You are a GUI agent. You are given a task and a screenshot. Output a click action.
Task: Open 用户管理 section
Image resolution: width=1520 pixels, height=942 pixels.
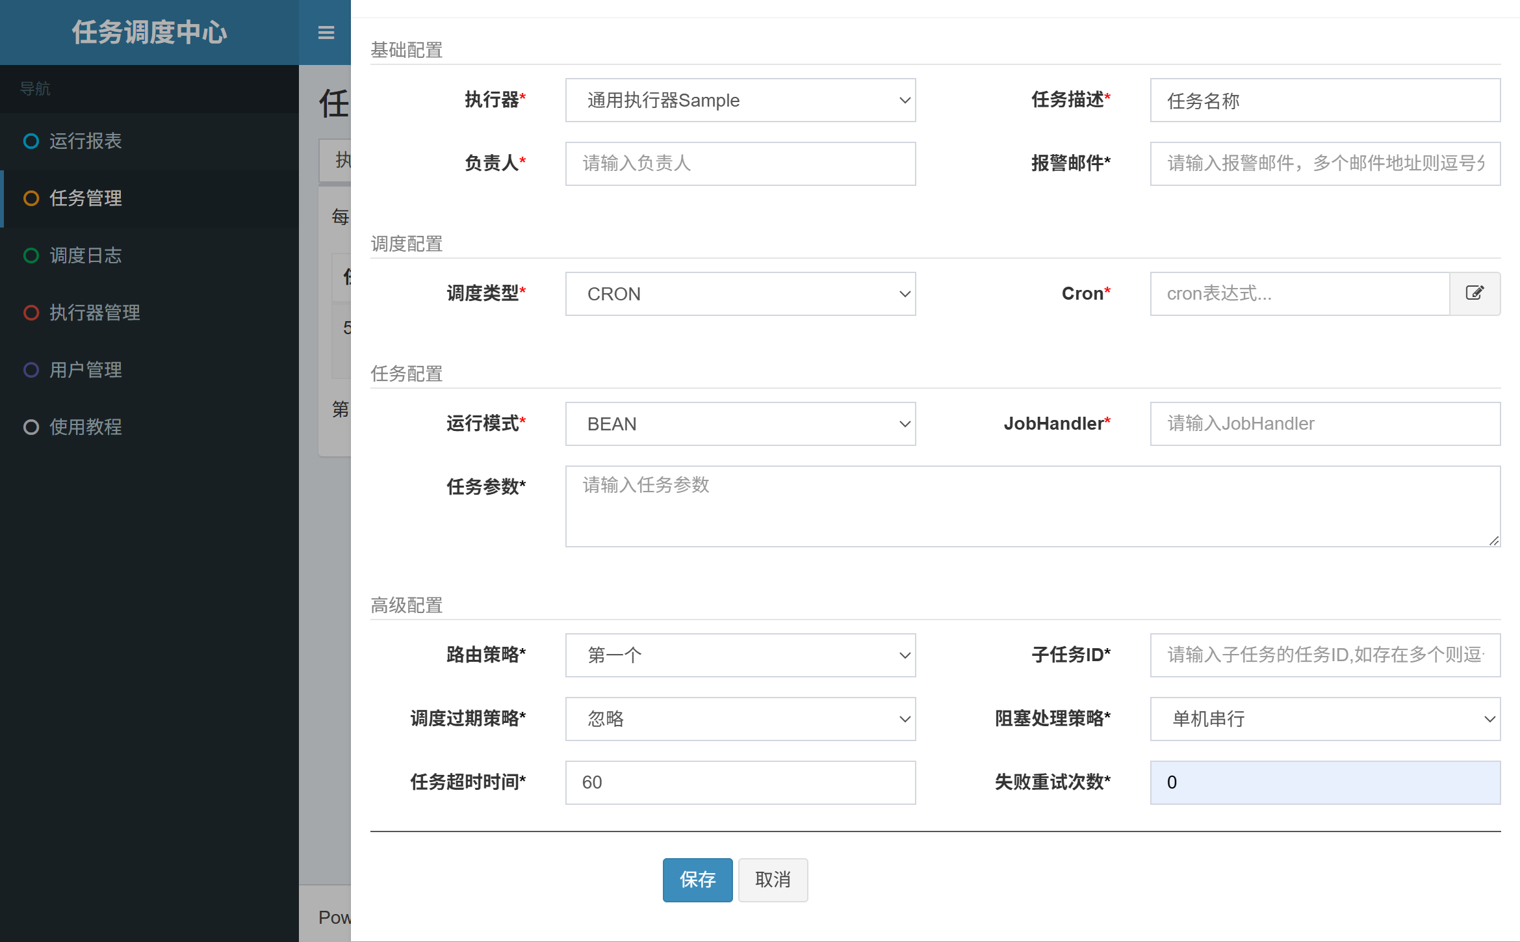pos(149,370)
